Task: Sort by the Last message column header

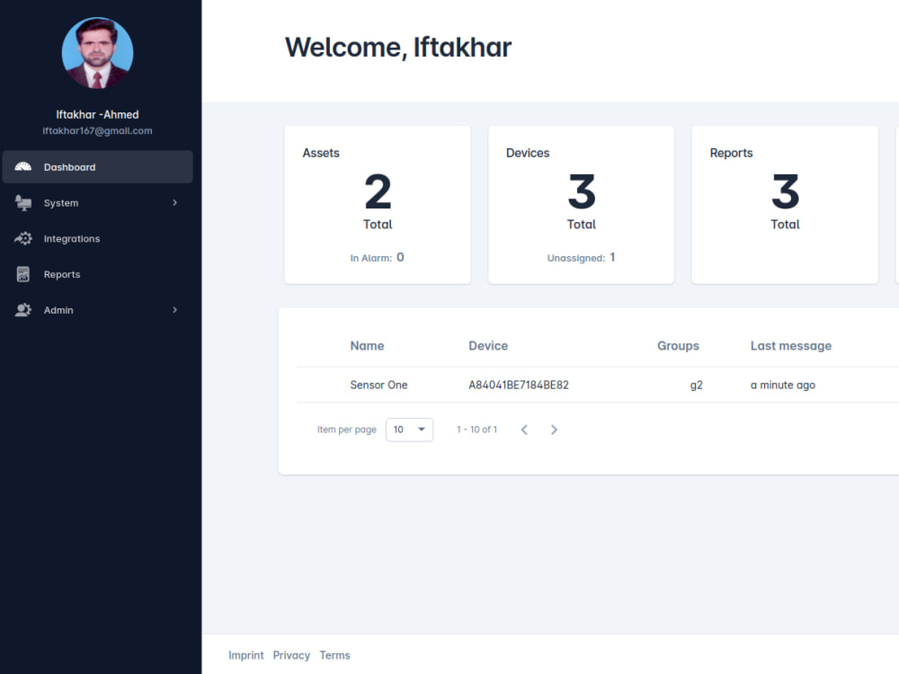Action: [x=790, y=346]
